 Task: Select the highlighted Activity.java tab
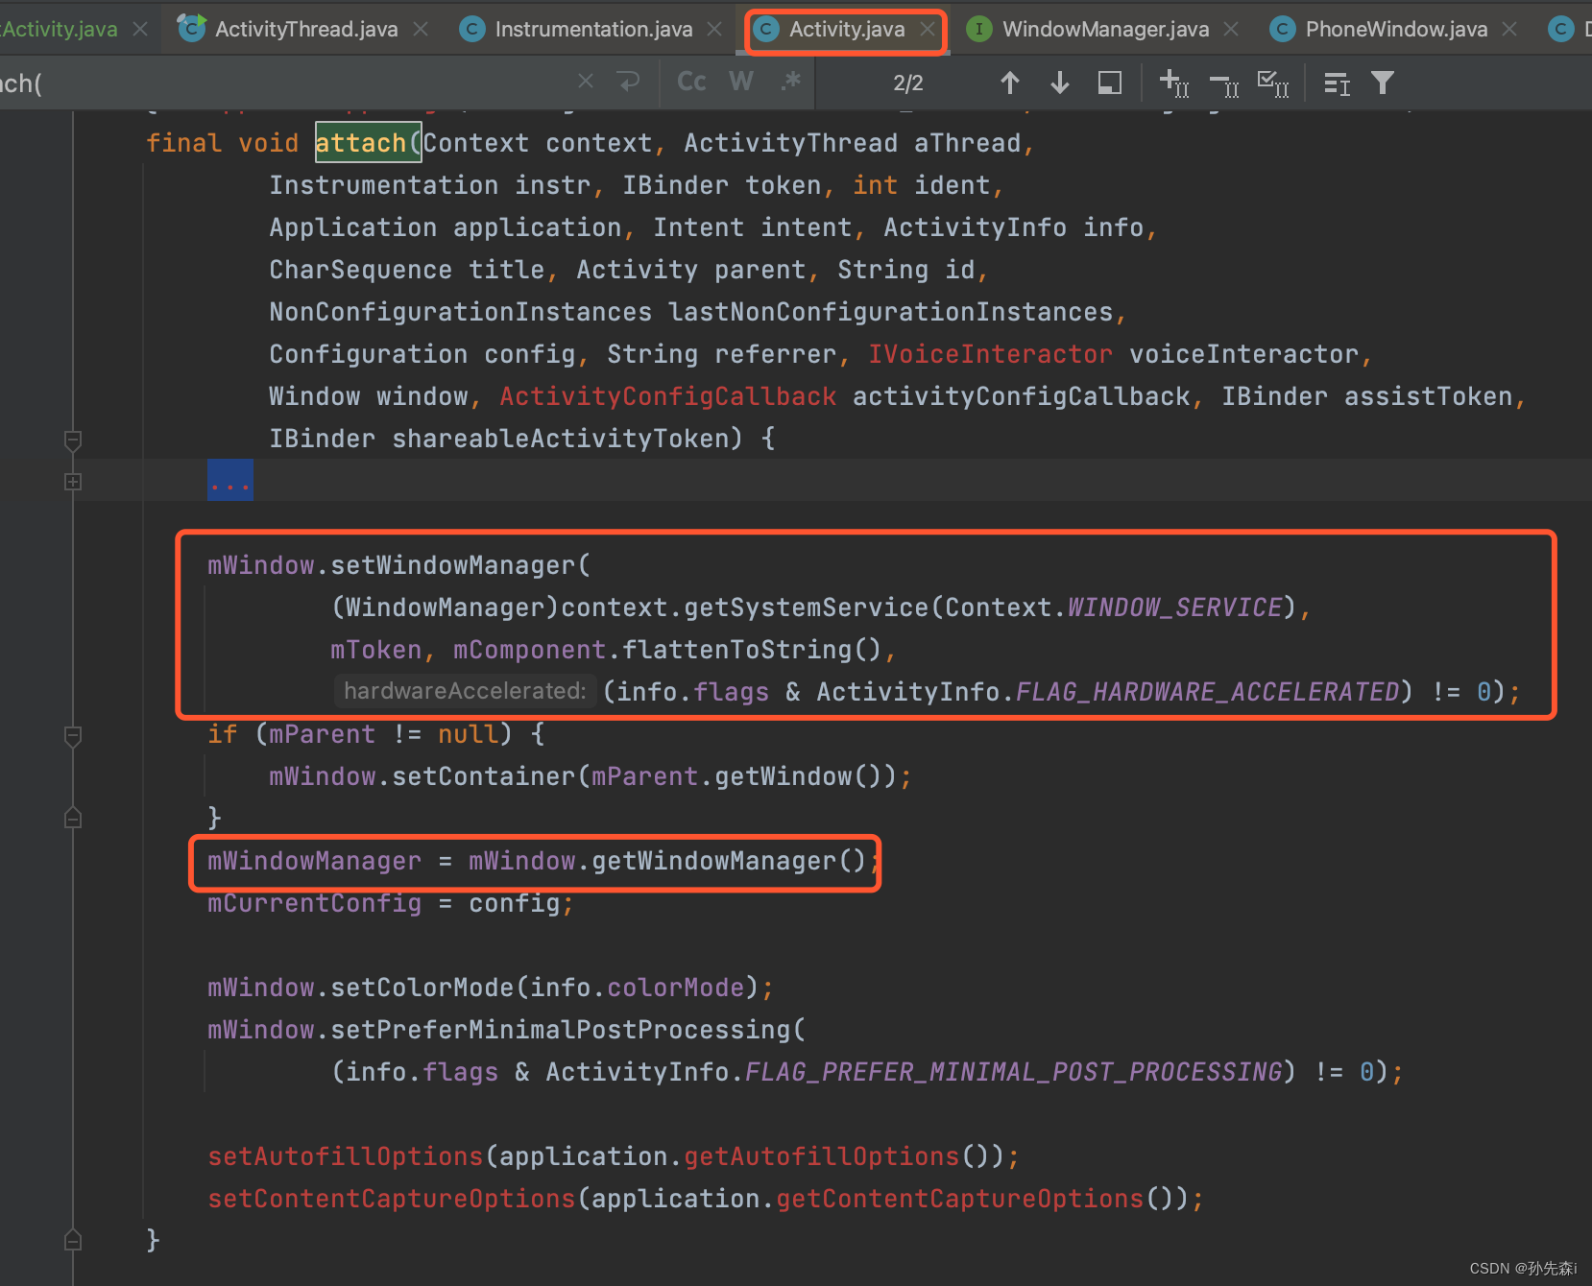tap(846, 29)
